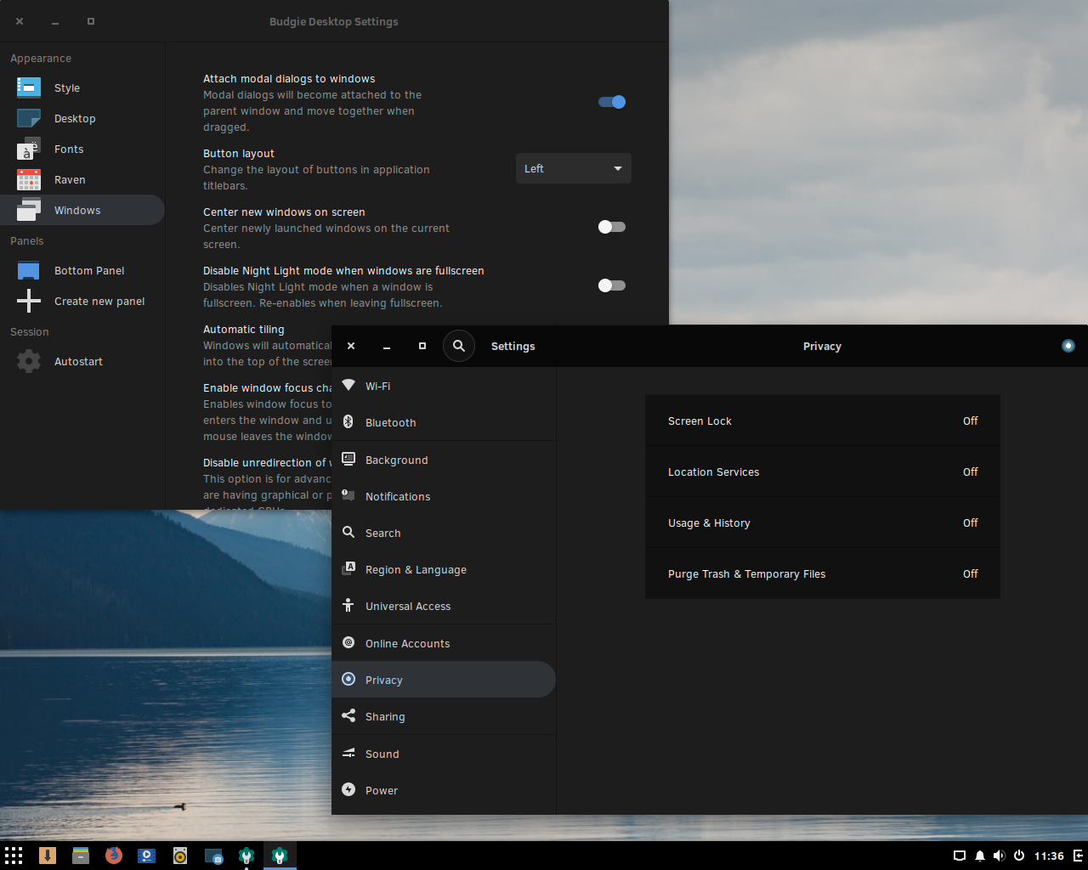Viewport: 1088px width, 870px height.
Task: Select Style in Budgie Desktop Settings
Action: tap(82, 88)
